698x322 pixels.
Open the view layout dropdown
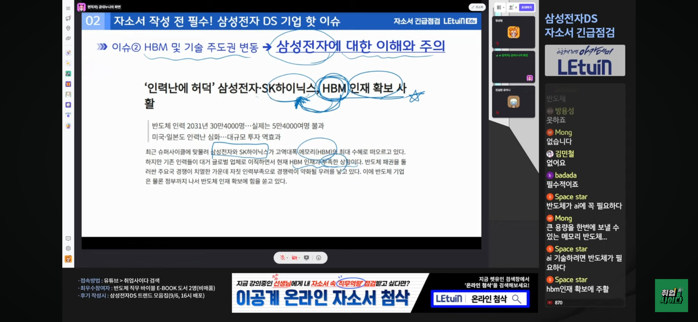point(500,7)
